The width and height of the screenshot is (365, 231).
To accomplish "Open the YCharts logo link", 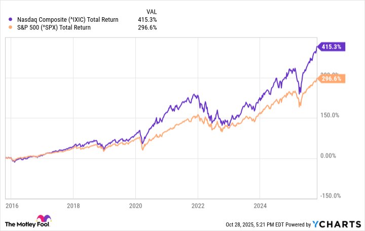I will pyautogui.click(x=337, y=224).
